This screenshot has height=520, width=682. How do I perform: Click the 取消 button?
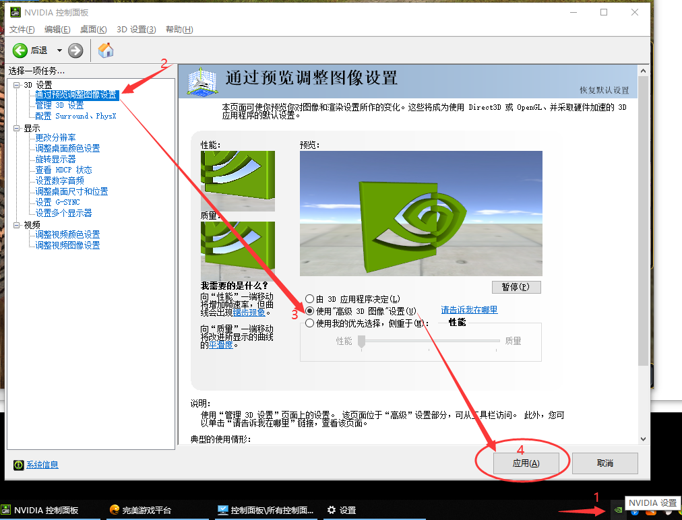[x=604, y=463]
